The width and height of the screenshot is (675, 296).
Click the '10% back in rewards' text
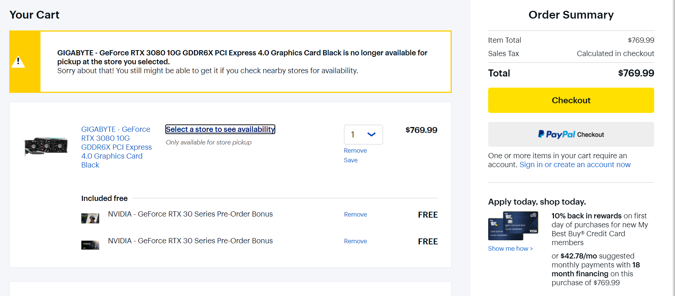tap(586, 216)
